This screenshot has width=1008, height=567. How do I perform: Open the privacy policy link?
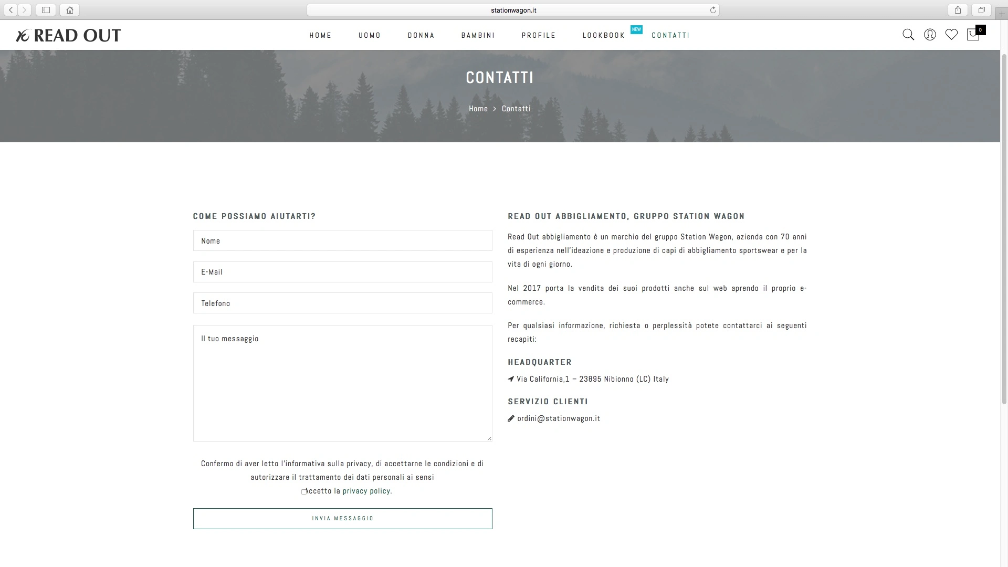[366, 491]
